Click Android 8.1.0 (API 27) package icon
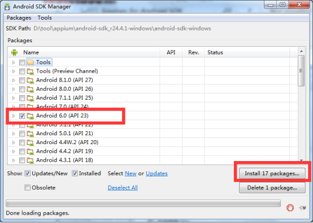313x223 pixels. [31, 81]
